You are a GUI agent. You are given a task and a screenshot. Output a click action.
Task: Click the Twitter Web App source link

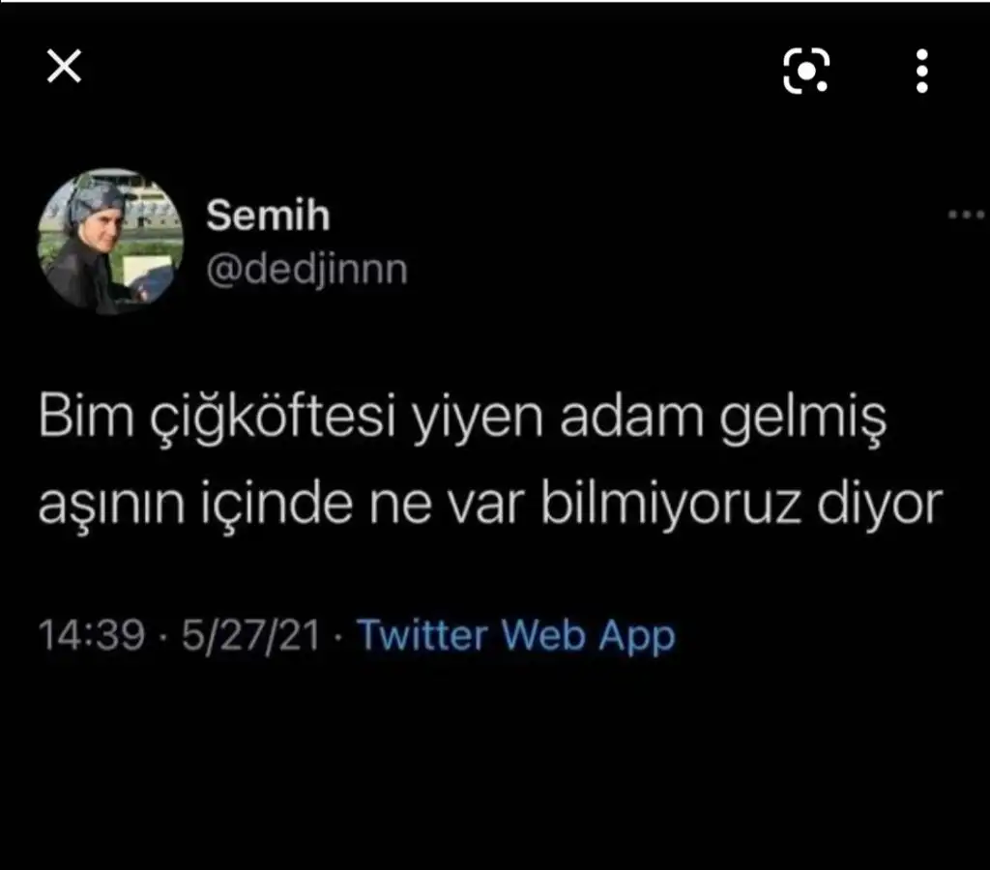coord(516,635)
